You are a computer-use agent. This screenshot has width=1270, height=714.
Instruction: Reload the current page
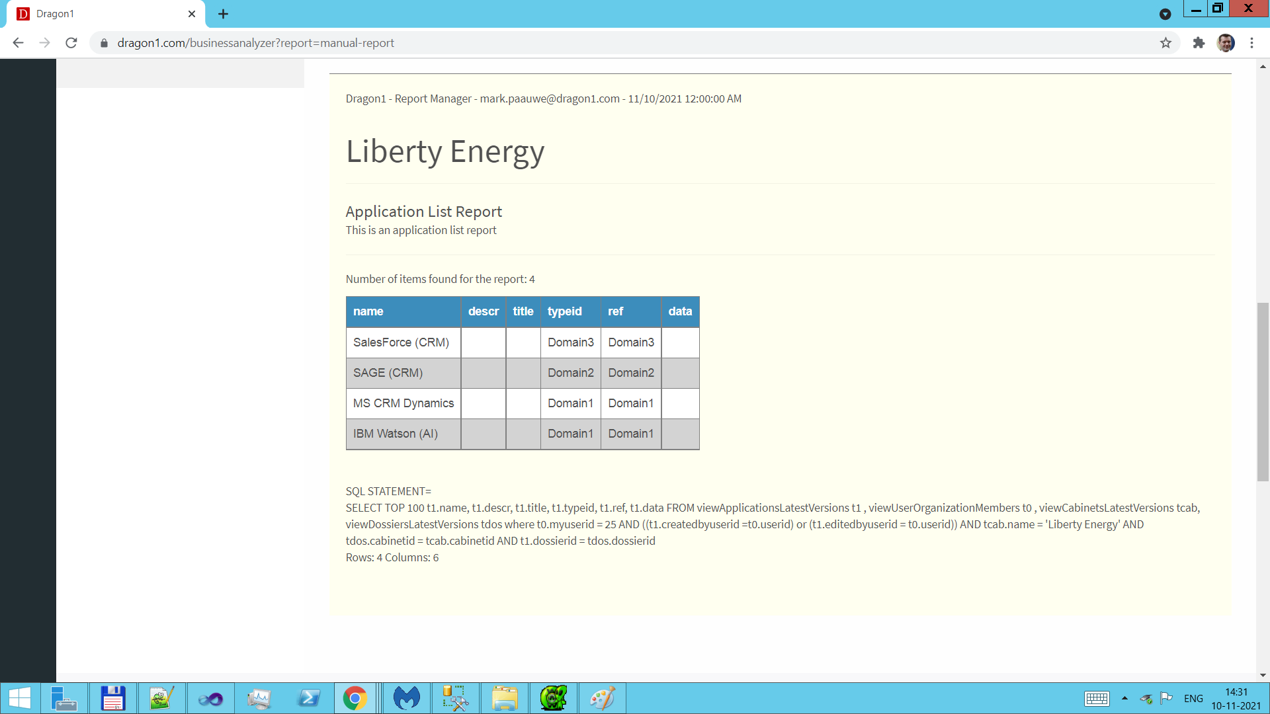point(71,43)
